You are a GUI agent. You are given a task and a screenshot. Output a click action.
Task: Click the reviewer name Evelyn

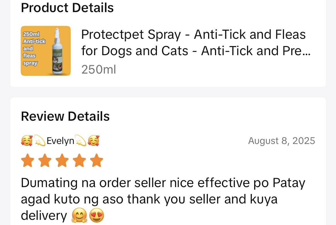60,141
